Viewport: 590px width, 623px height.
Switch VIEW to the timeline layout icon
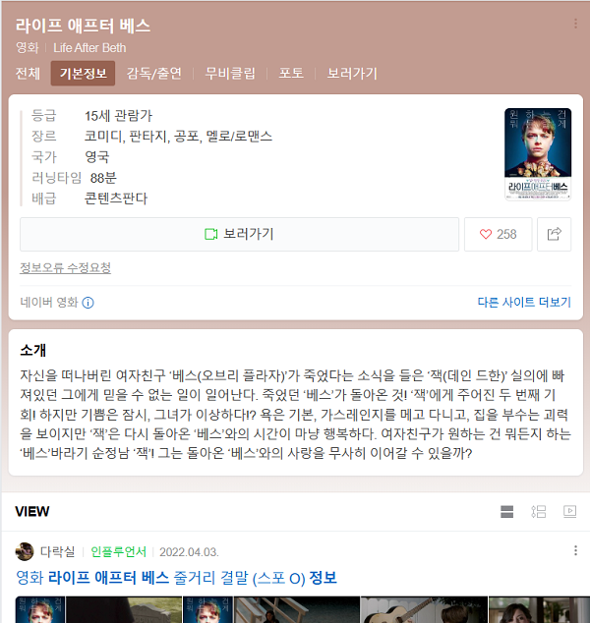point(539,511)
